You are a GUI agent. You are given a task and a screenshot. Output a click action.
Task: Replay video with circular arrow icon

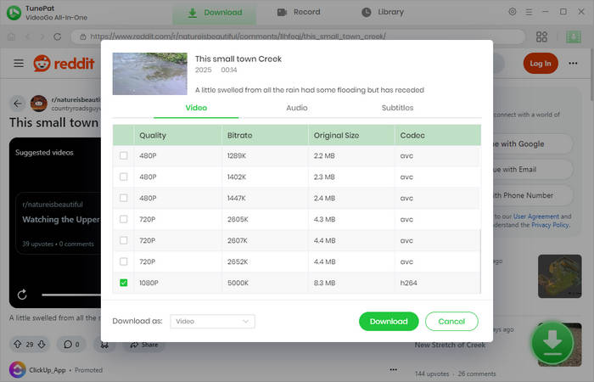point(22,295)
